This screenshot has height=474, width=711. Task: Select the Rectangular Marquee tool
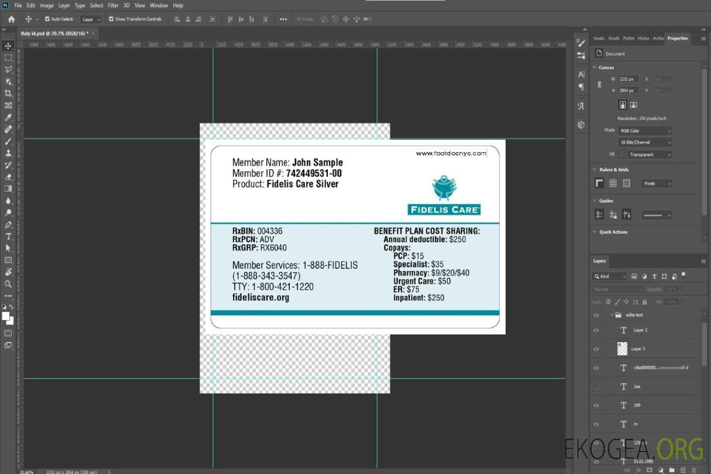(8, 58)
